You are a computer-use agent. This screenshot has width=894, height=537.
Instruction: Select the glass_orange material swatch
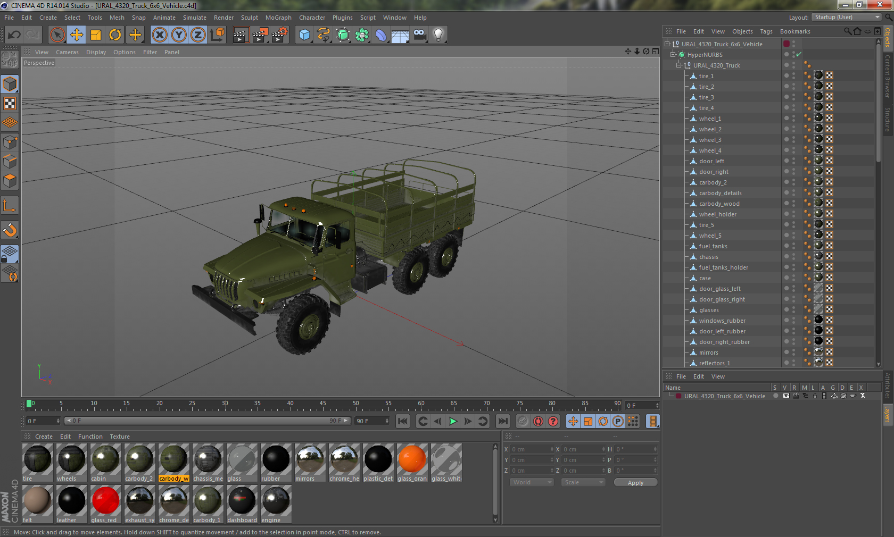[412, 463]
